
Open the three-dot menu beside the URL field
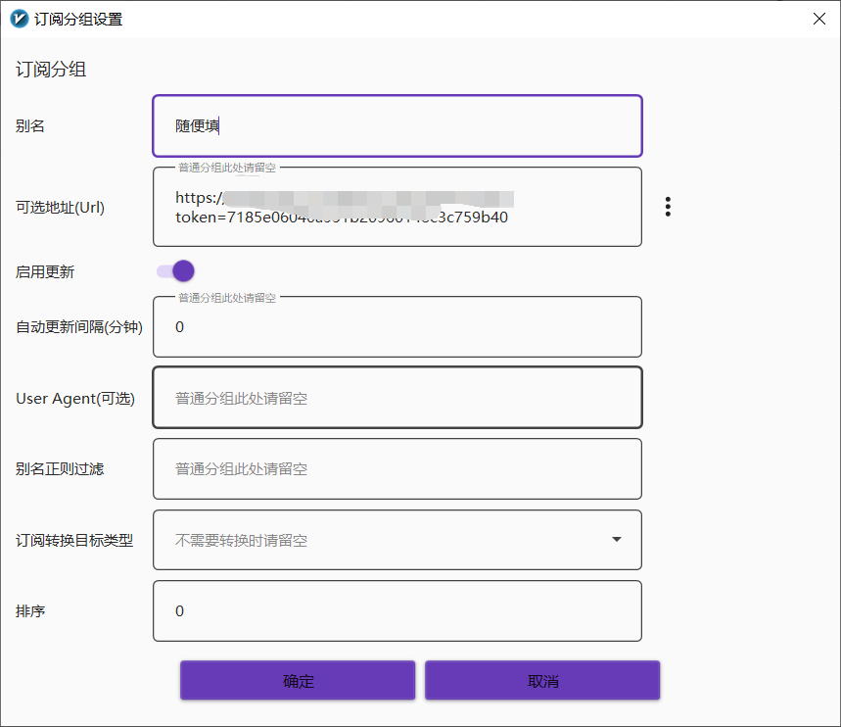click(668, 206)
